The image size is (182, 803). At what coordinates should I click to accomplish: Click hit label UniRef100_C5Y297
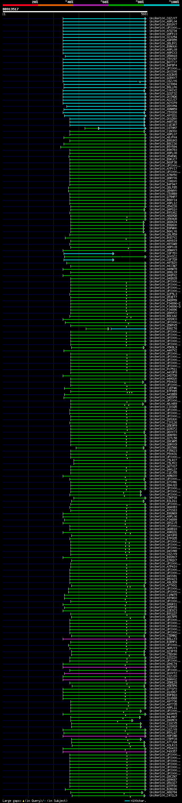(163, 59)
